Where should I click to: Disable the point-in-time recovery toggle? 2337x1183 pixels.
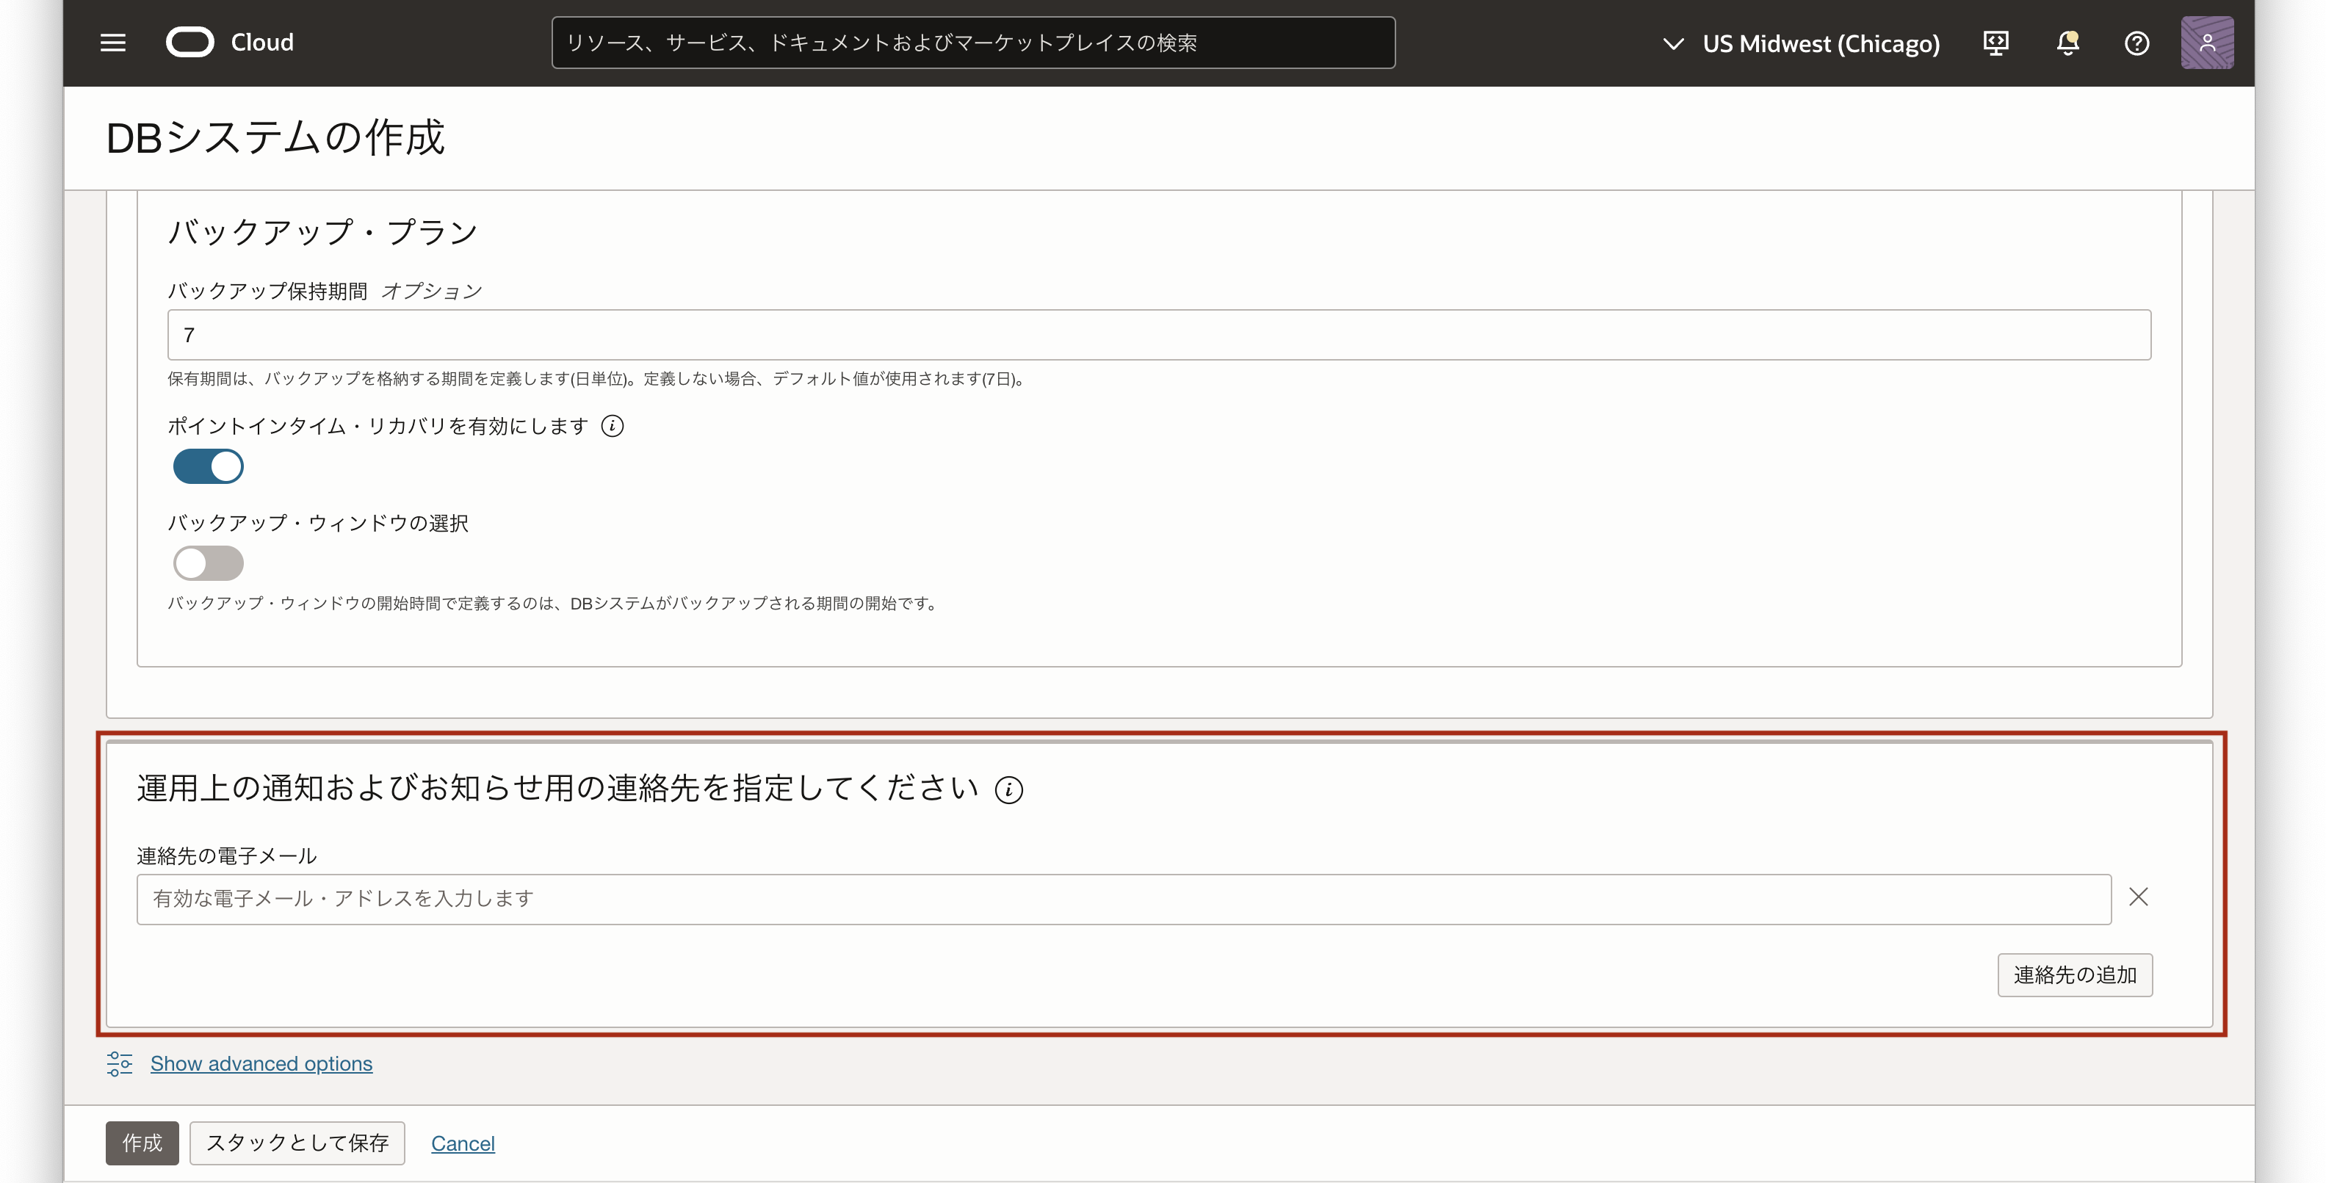(209, 466)
